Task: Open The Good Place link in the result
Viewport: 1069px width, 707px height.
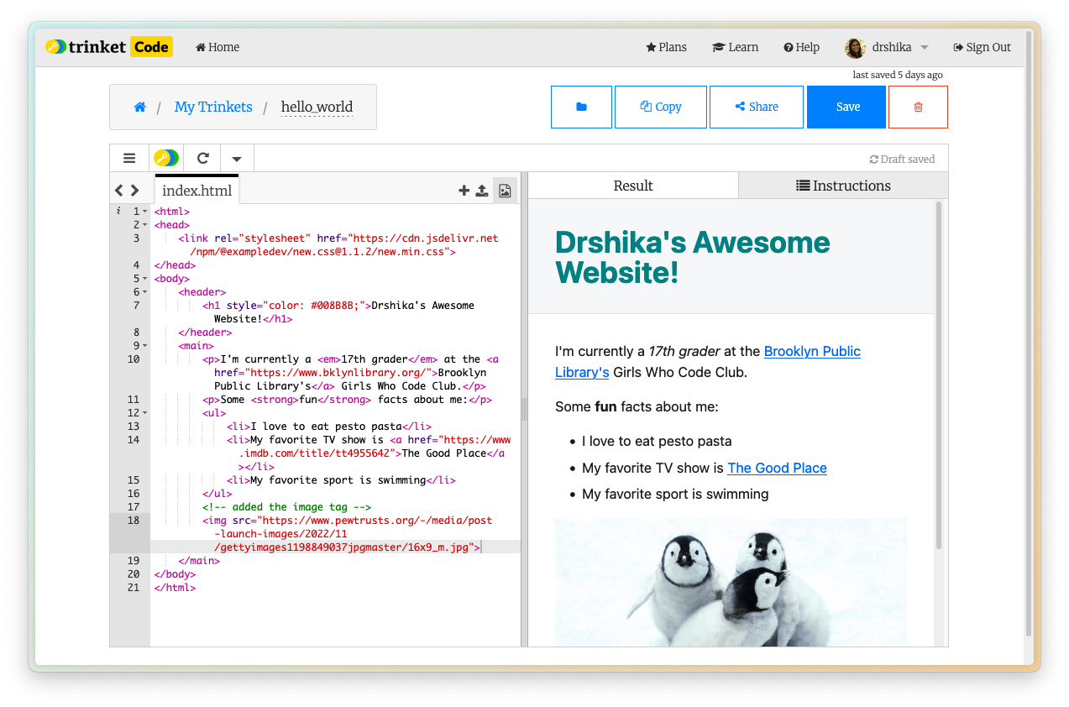Action: 777,468
